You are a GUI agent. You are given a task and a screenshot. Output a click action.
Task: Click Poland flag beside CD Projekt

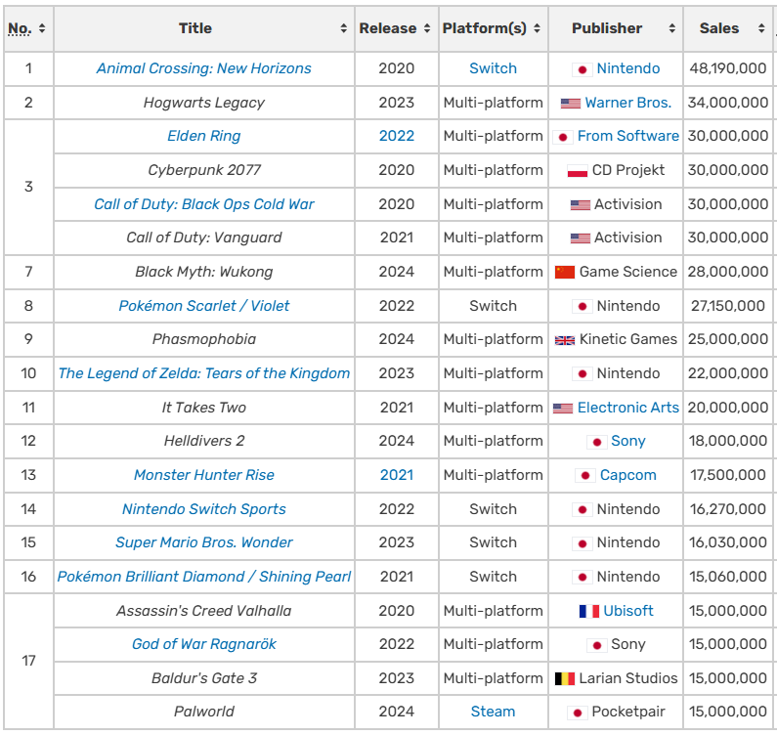(x=578, y=171)
